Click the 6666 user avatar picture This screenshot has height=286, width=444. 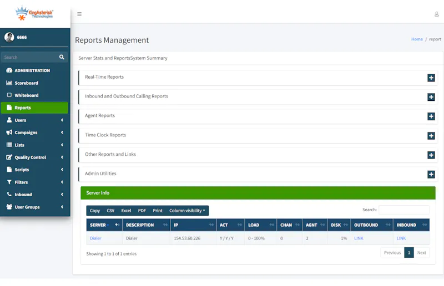coord(9,37)
